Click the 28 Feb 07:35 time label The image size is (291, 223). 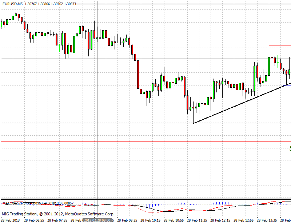tap(58, 220)
